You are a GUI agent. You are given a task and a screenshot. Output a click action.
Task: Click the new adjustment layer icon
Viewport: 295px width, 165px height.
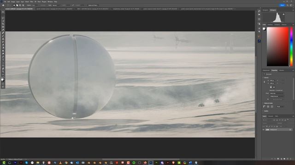click(281, 159)
